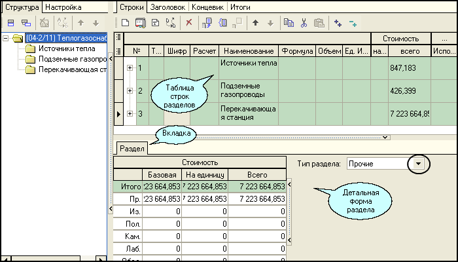
Task: Click the Шифр column header
Action: coord(177,51)
